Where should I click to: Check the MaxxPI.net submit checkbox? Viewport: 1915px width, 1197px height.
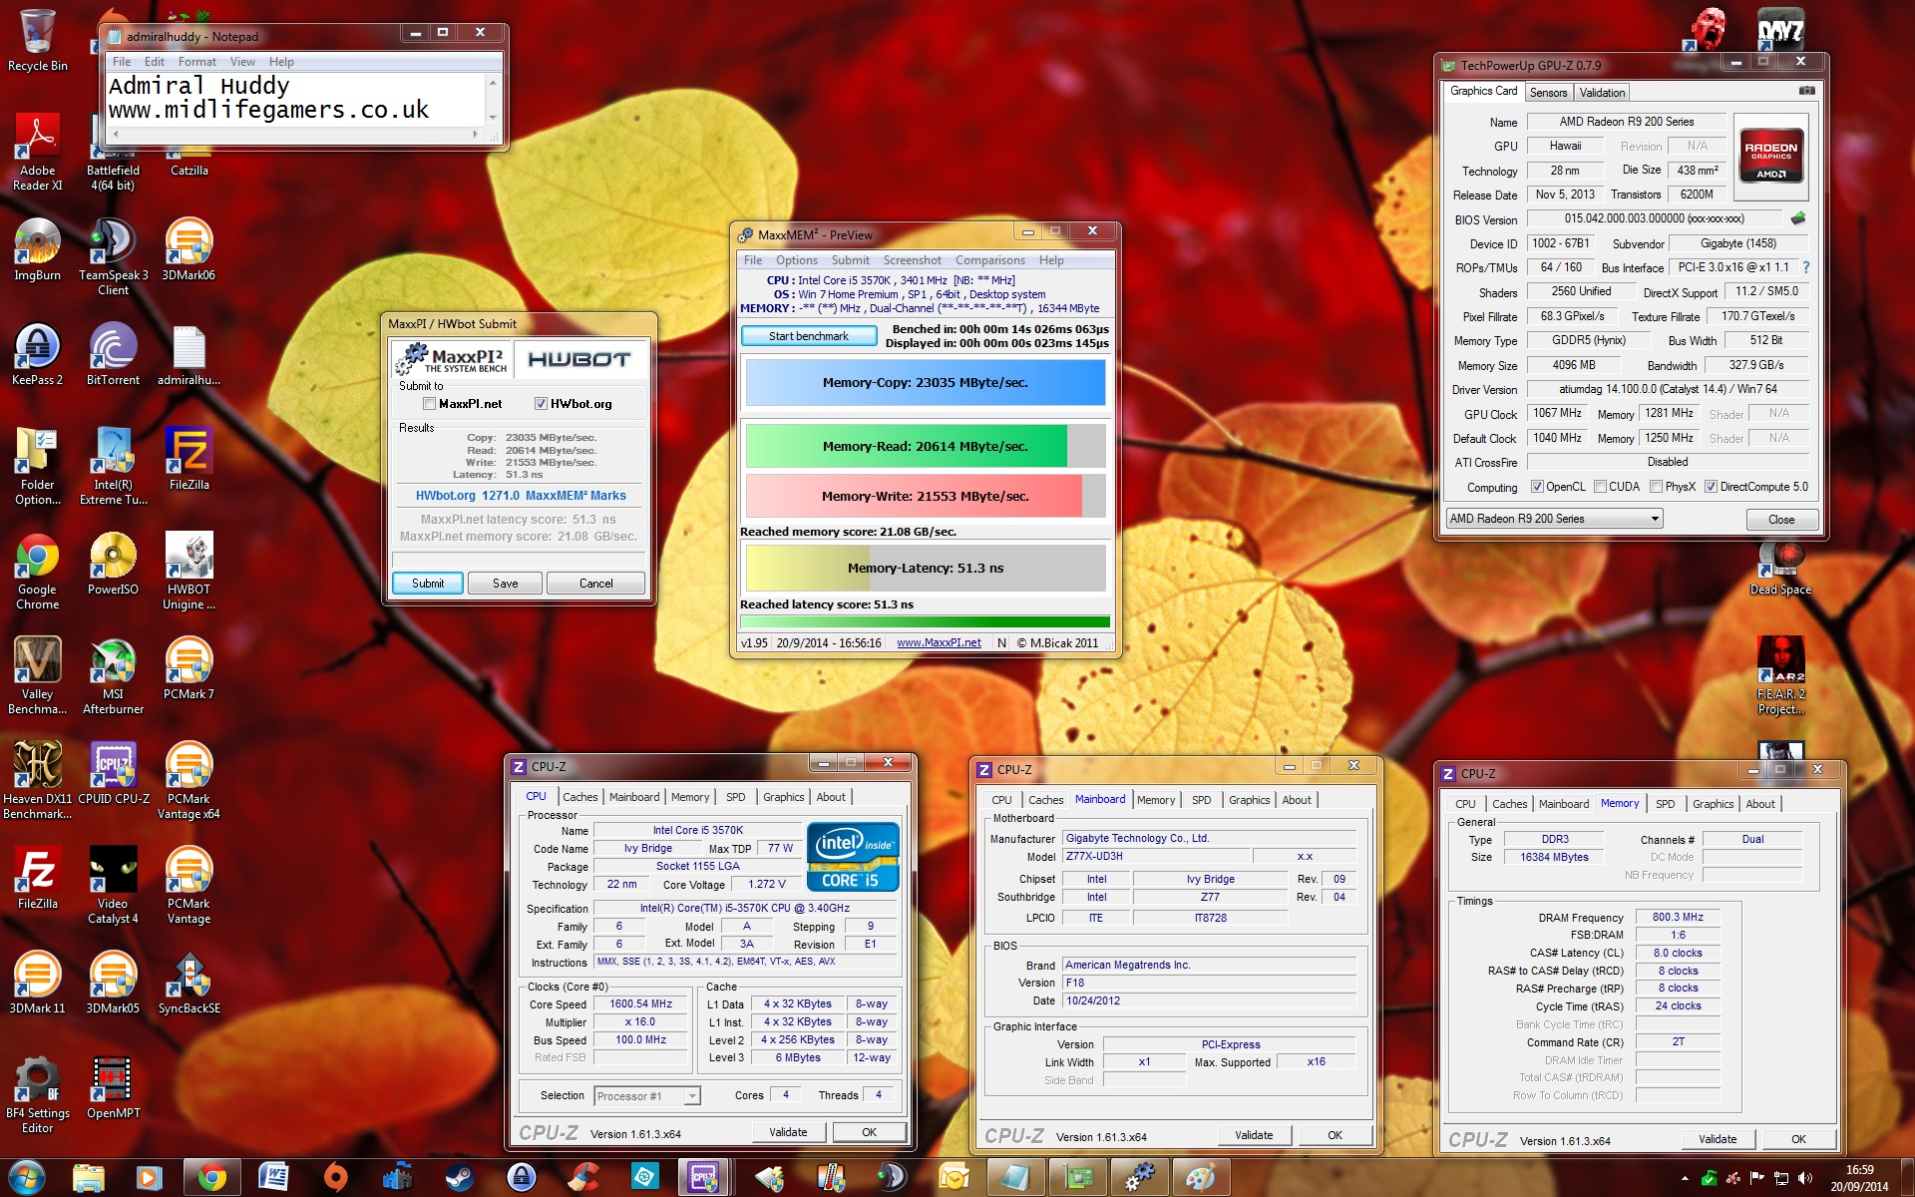pos(429,404)
